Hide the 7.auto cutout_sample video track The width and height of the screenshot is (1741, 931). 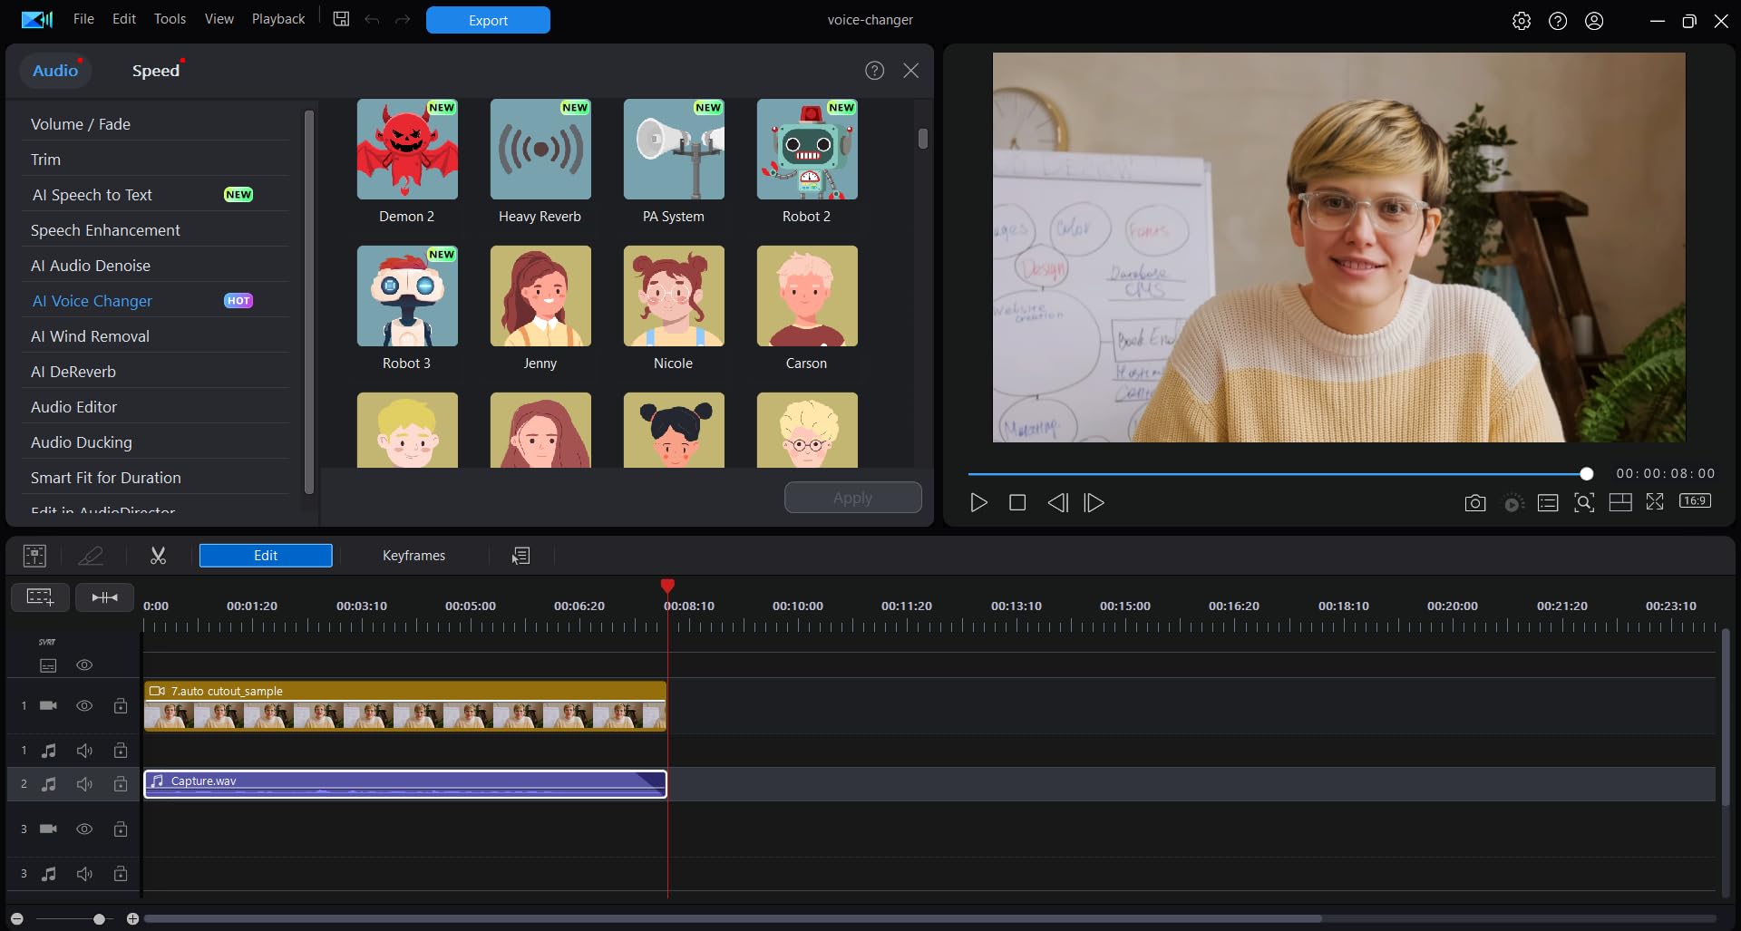tap(84, 705)
